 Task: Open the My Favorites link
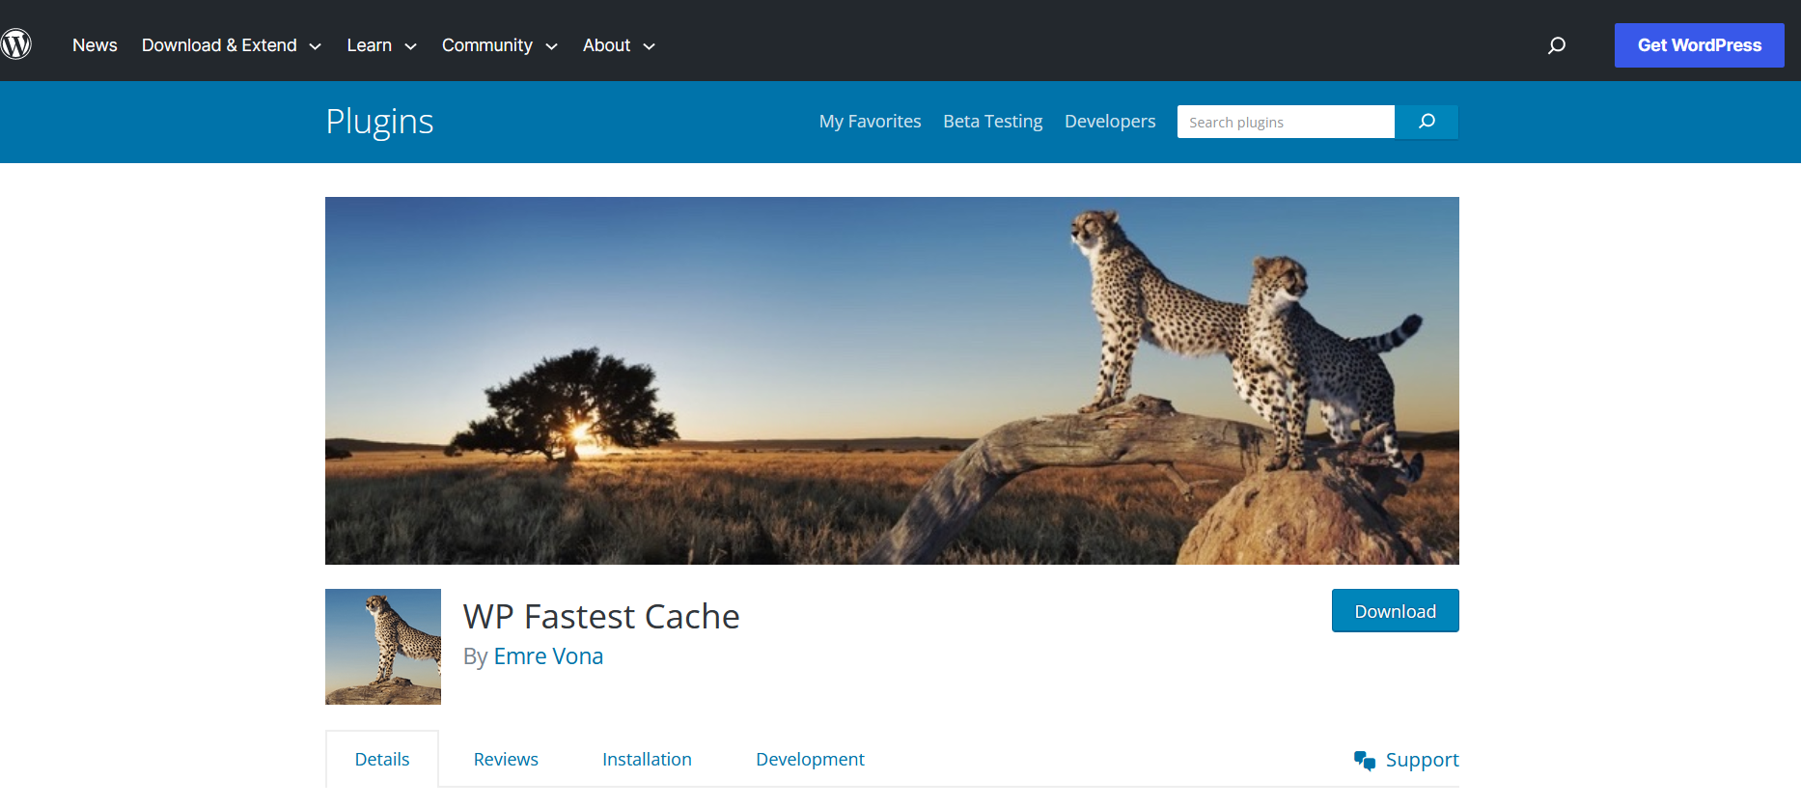(870, 122)
